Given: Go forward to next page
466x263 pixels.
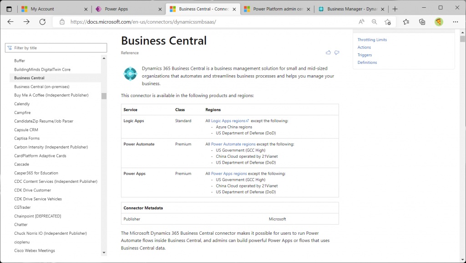Looking at the screenshot, I should (x=26, y=22).
